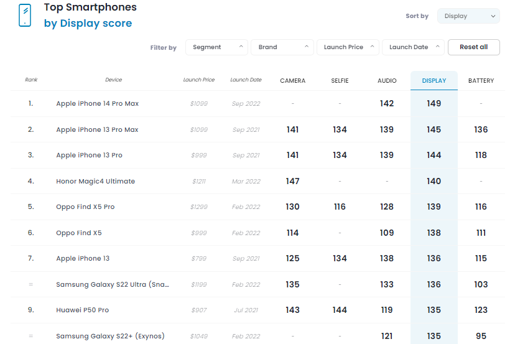Select the DISPLAY score column tab

434,80
